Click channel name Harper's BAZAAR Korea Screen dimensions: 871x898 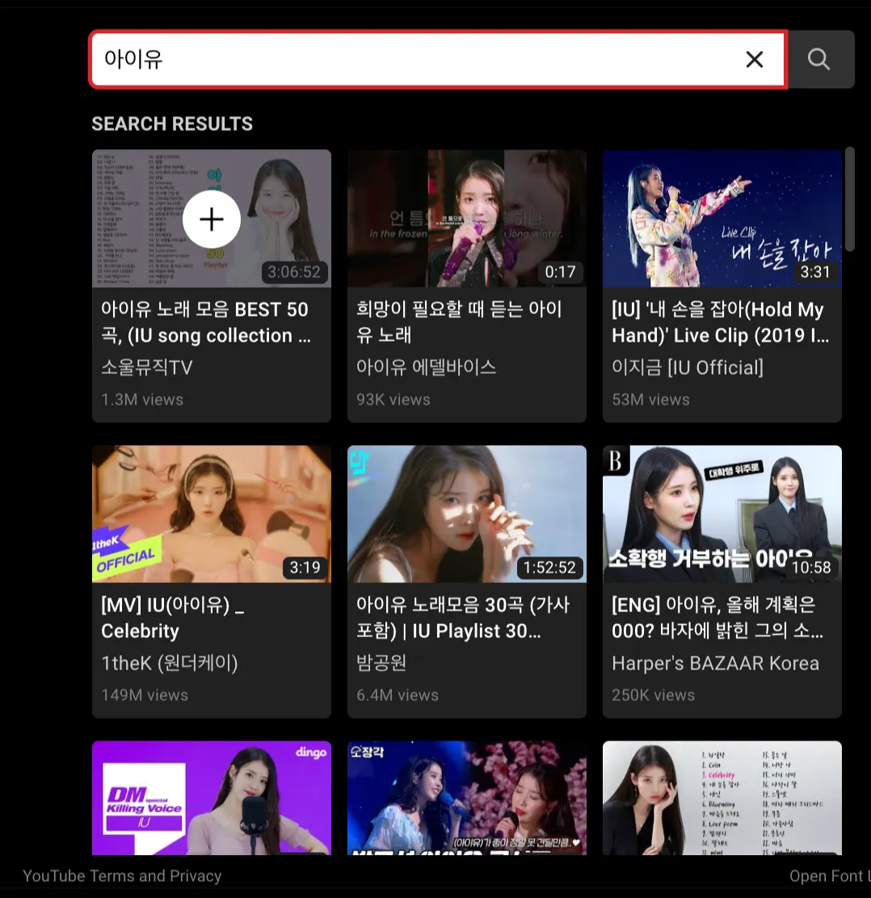[715, 663]
